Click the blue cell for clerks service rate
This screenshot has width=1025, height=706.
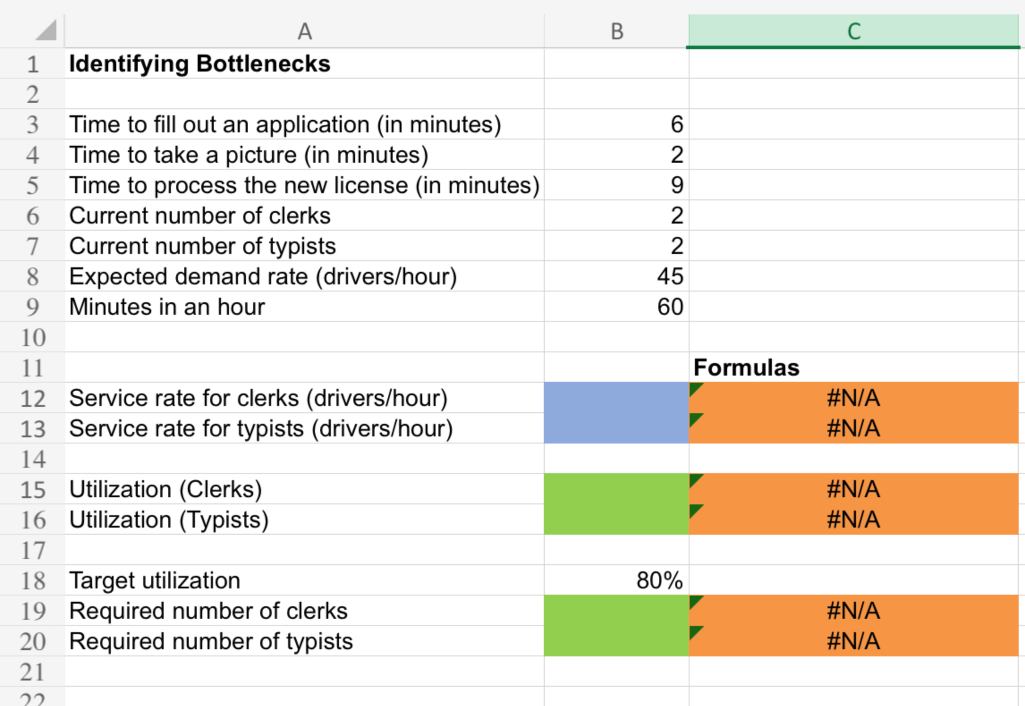coord(616,398)
